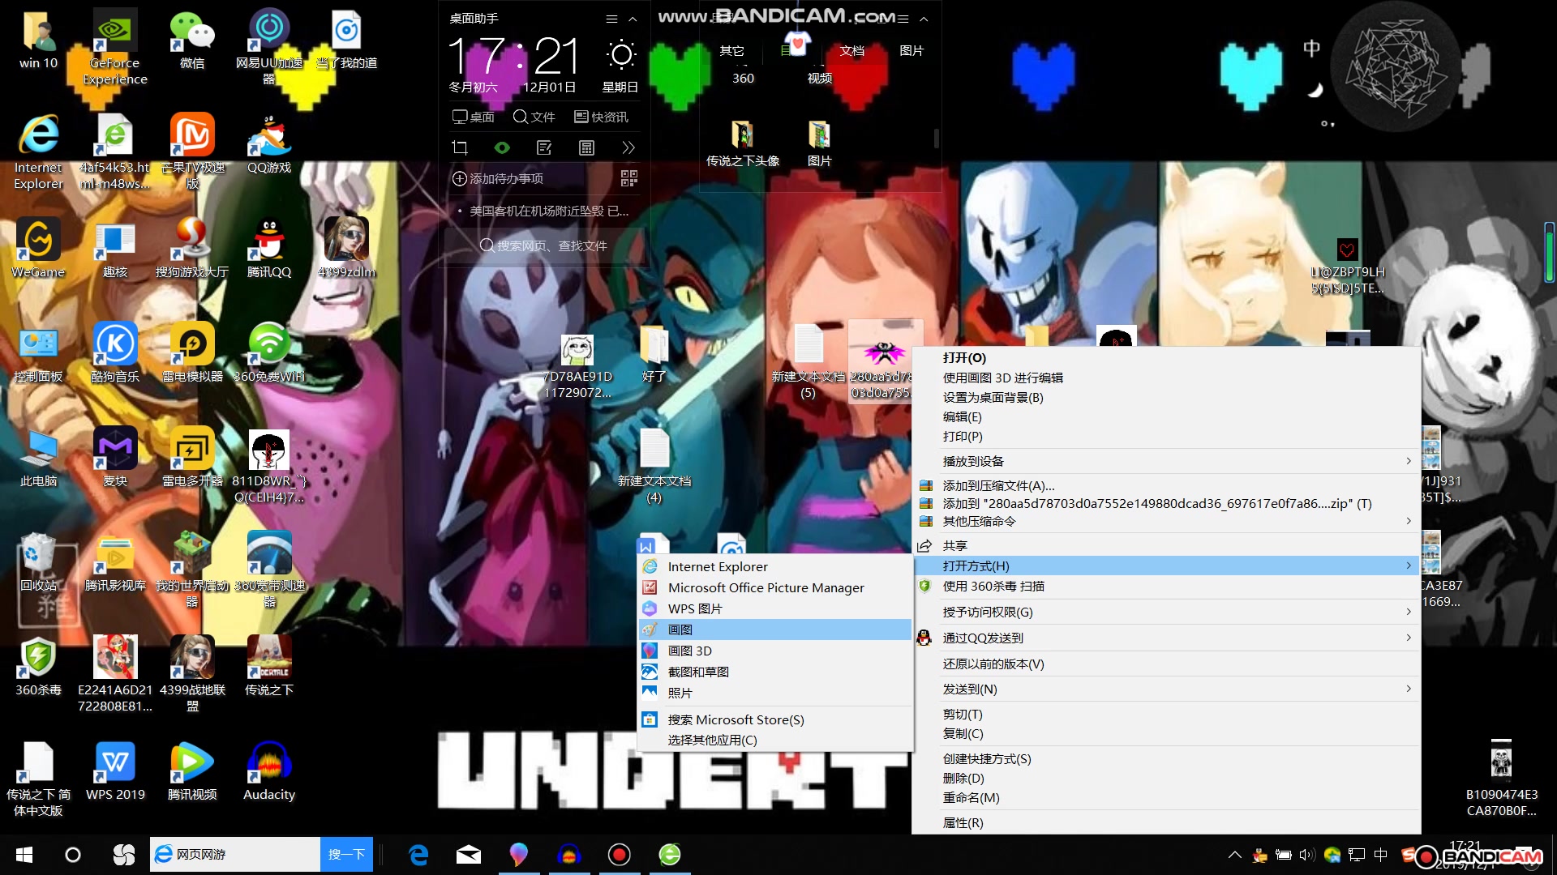Click the taskbar web search input box
Viewport: 1557px width, 875px height.
click(x=235, y=855)
